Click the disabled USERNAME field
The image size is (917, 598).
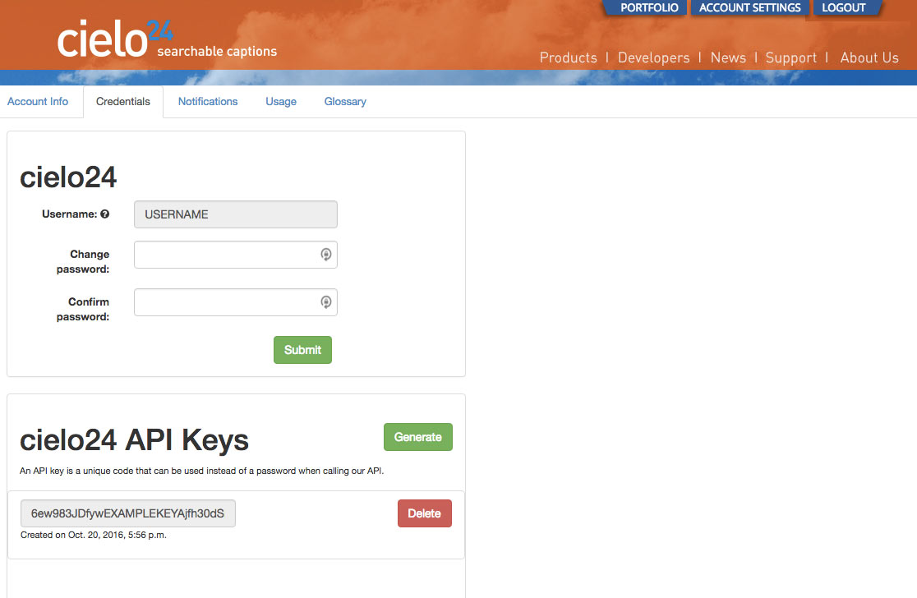point(236,214)
